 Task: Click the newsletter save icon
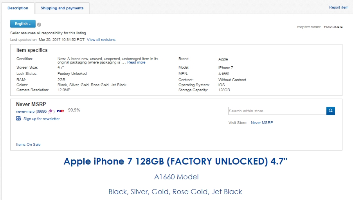18,119
